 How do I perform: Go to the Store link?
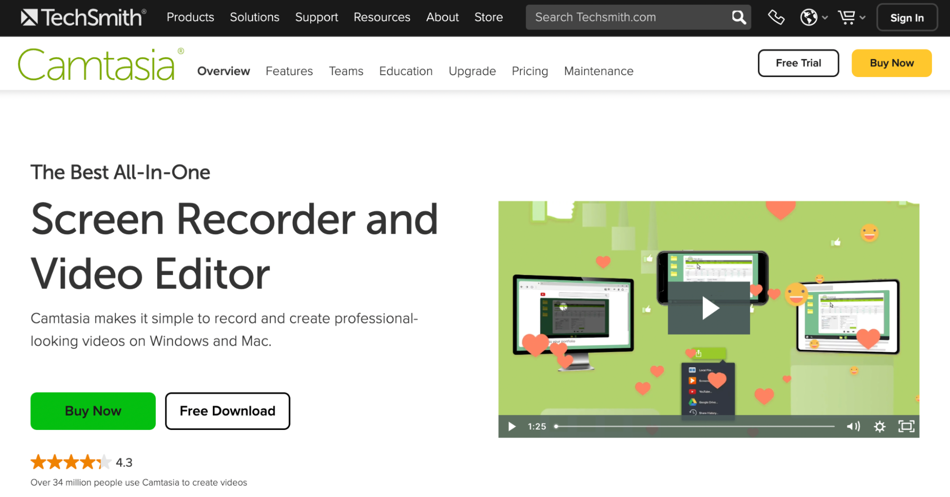[x=488, y=17]
